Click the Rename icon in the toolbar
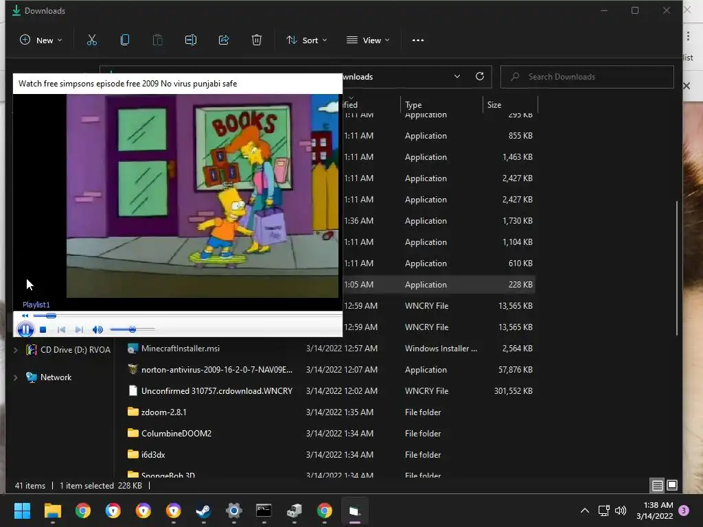 pos(191,40)
